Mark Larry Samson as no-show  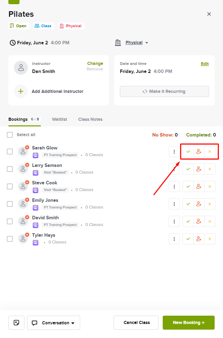[199, 169]
